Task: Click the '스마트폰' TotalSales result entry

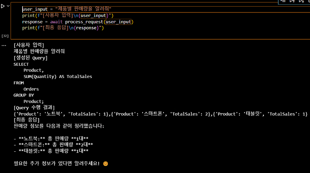Action: [162, 114]
